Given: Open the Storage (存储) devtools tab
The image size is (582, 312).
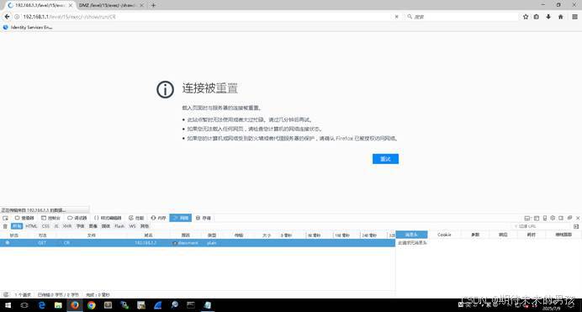Looking at the screenshot, I should coord(204,218).
